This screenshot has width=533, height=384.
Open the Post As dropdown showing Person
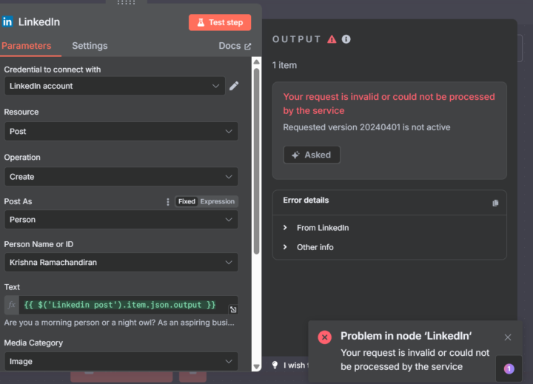tap(121, 220)
